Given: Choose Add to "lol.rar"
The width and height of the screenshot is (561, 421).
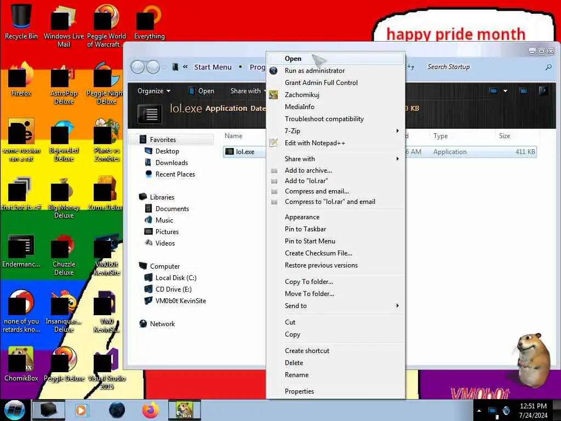Looking at the screenshot, I should (x=336, y=181).
